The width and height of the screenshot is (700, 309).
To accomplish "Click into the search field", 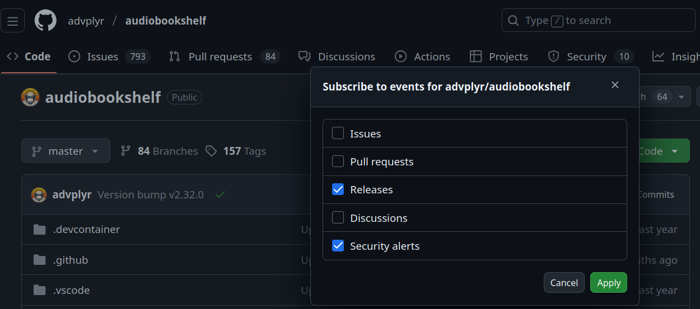I will pyautogui.click(x=598, y=21).
